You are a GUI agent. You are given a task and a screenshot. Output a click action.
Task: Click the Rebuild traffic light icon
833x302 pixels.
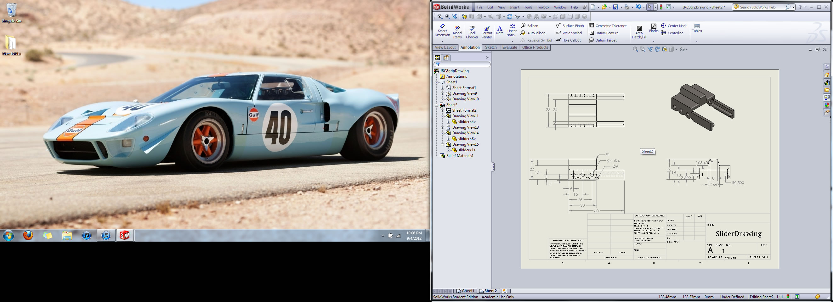(661, 7)
